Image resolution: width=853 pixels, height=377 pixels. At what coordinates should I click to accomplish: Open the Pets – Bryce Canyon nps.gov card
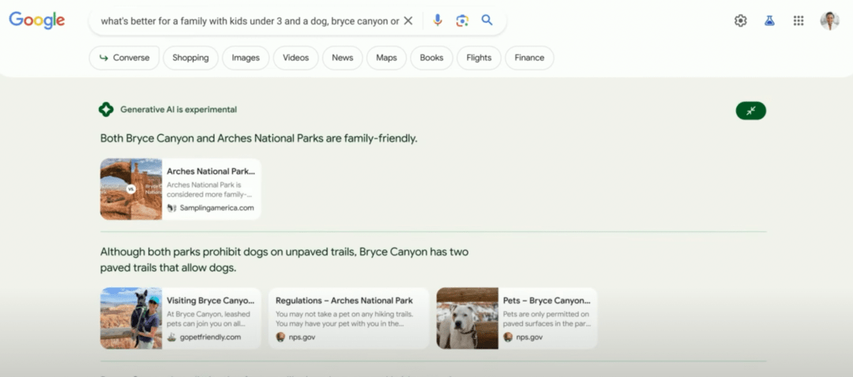[x=517, y=318]
